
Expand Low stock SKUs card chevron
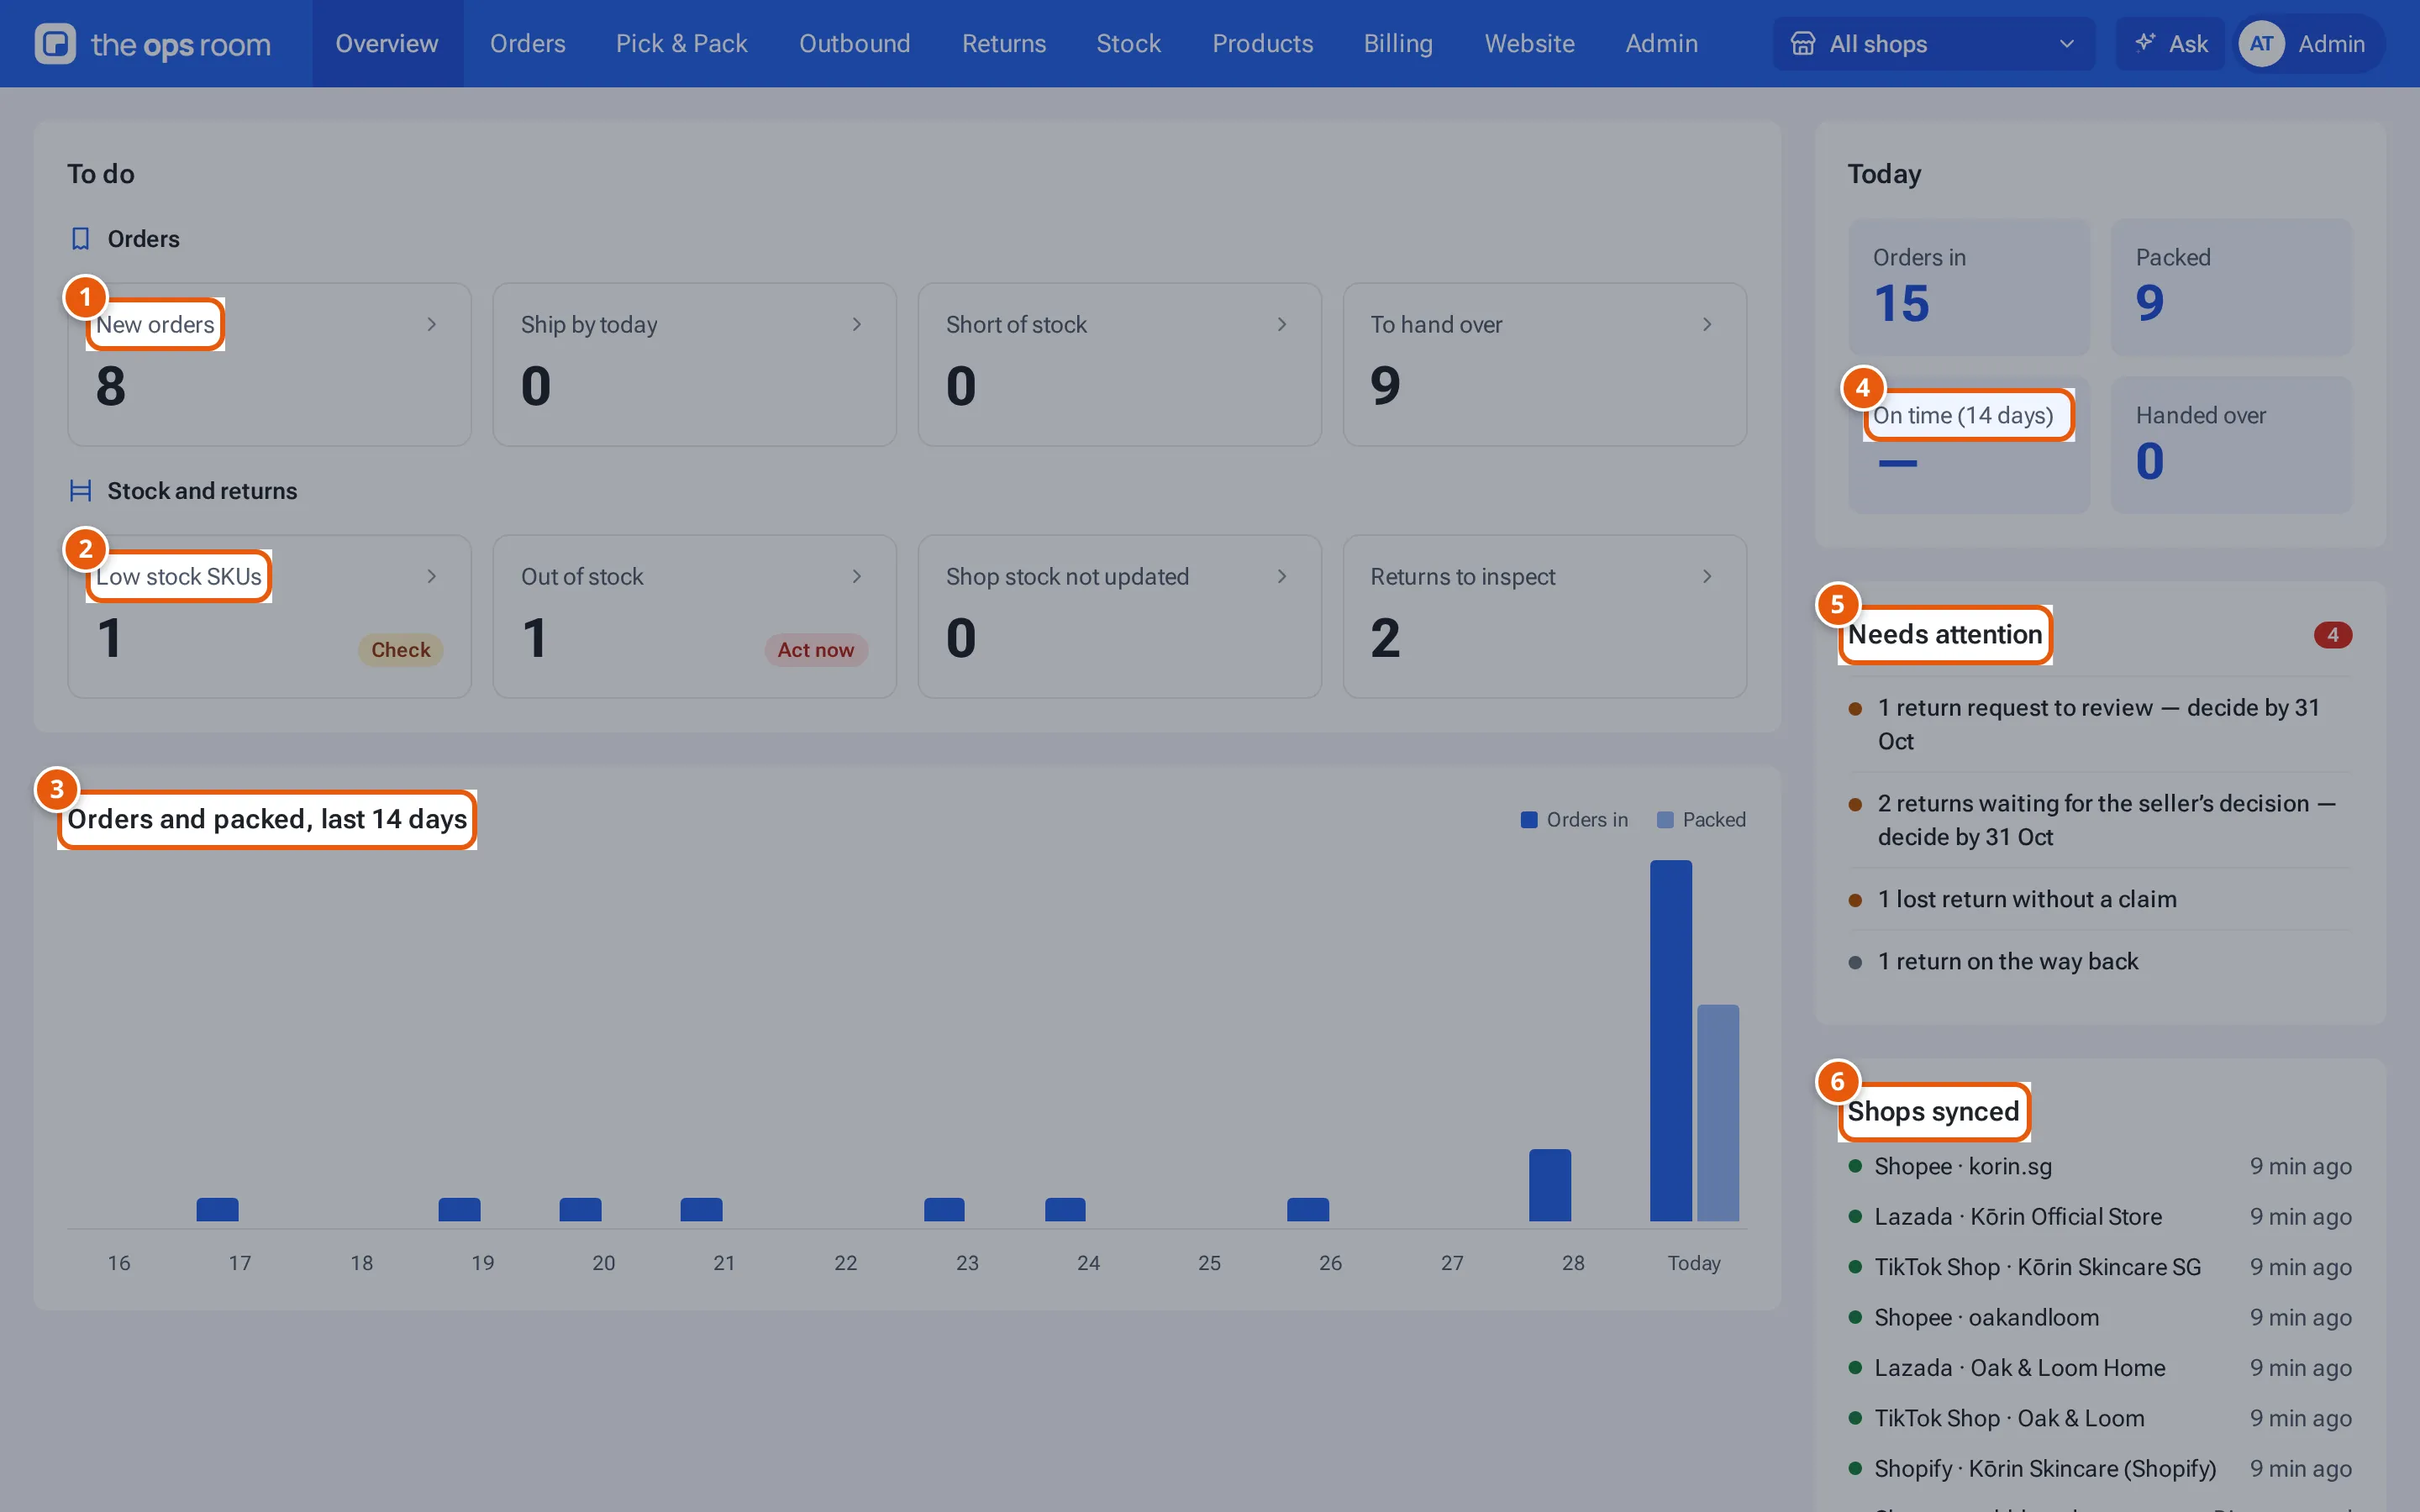pos(431,576)
